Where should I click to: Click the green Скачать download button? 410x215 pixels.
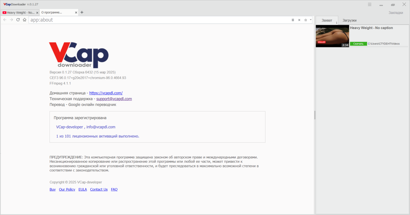click(358, 44)
